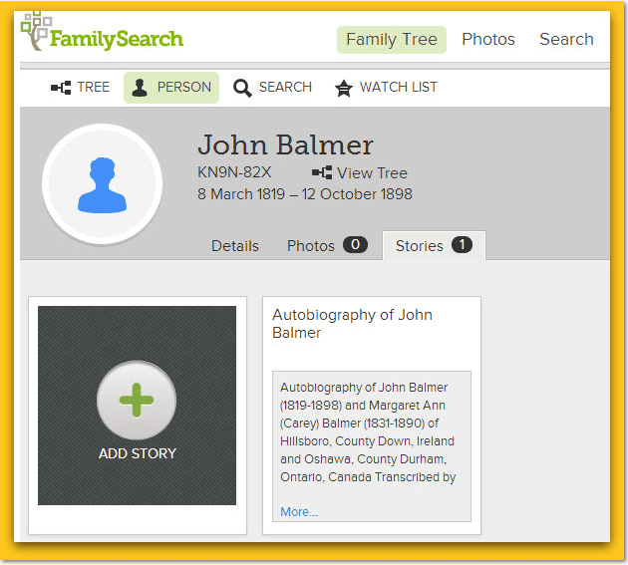The image size is (628, 565).
Task: Open the Autobiography of John Balmer story title
Action: click(352, 324)
